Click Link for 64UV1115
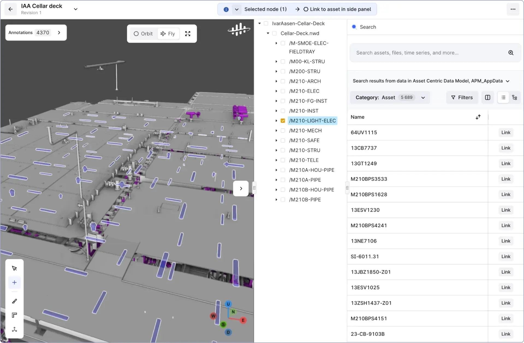This screenshot has height=343, width=524. click(x=506, y=133)
